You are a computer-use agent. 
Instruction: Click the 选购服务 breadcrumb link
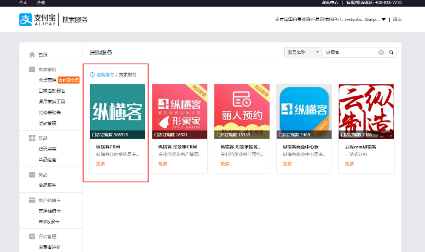(105, 75)
